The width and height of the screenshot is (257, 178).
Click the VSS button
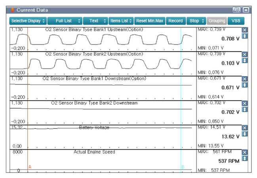tap(236, 21)
